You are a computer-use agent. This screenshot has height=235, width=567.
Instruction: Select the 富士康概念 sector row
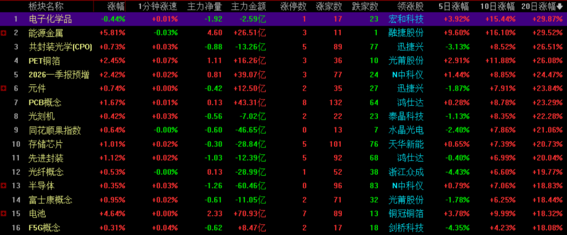50,199
